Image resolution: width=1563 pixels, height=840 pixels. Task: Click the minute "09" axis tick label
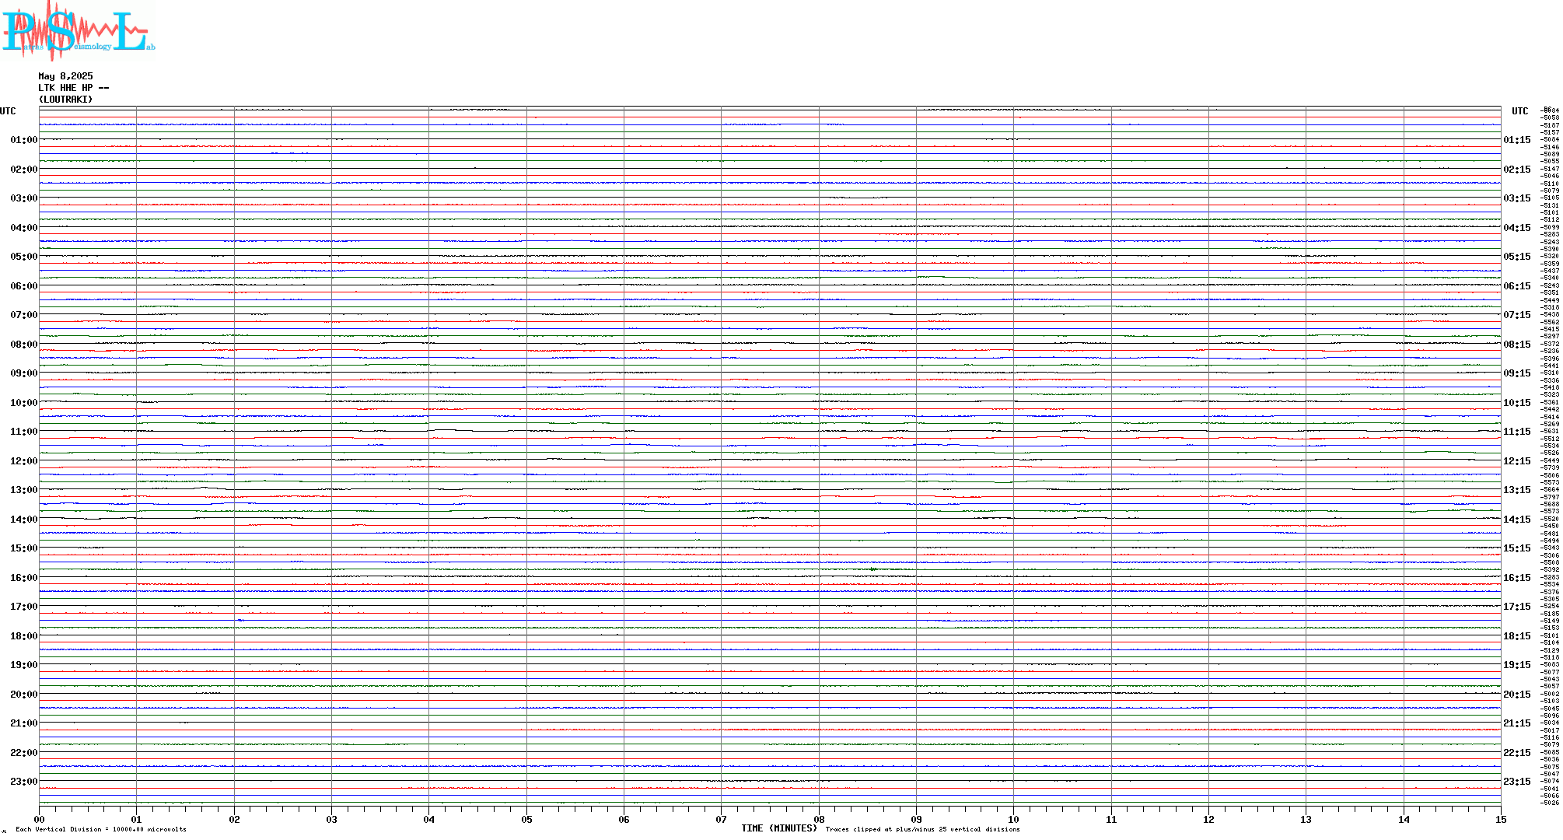[x=916, y=819]
